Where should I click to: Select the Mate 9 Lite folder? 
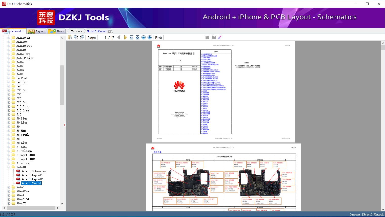point(25,58)
